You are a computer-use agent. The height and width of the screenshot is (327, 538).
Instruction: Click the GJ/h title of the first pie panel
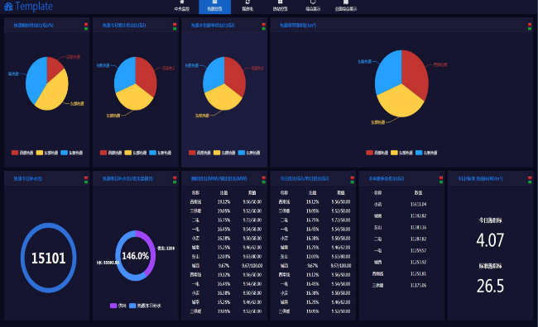(x=34, y=26)
